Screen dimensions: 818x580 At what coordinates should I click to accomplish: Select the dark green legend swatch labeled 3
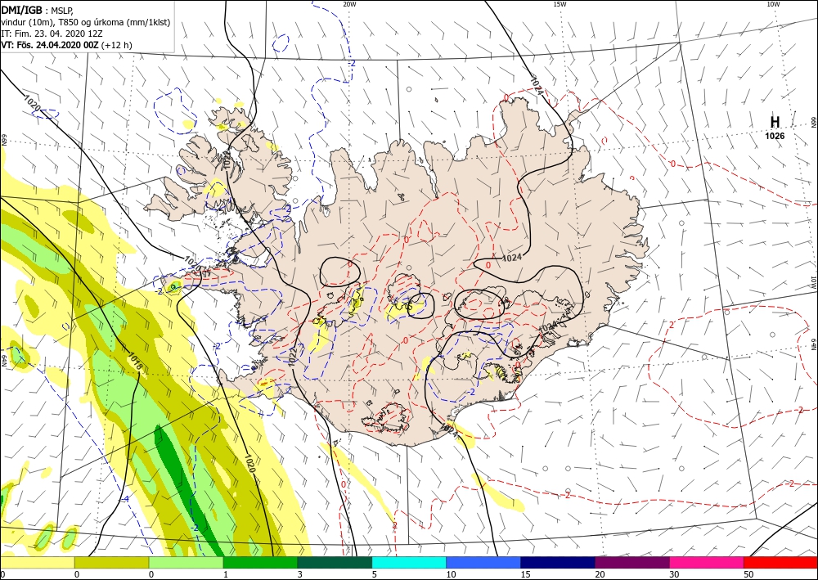point(335,562)
